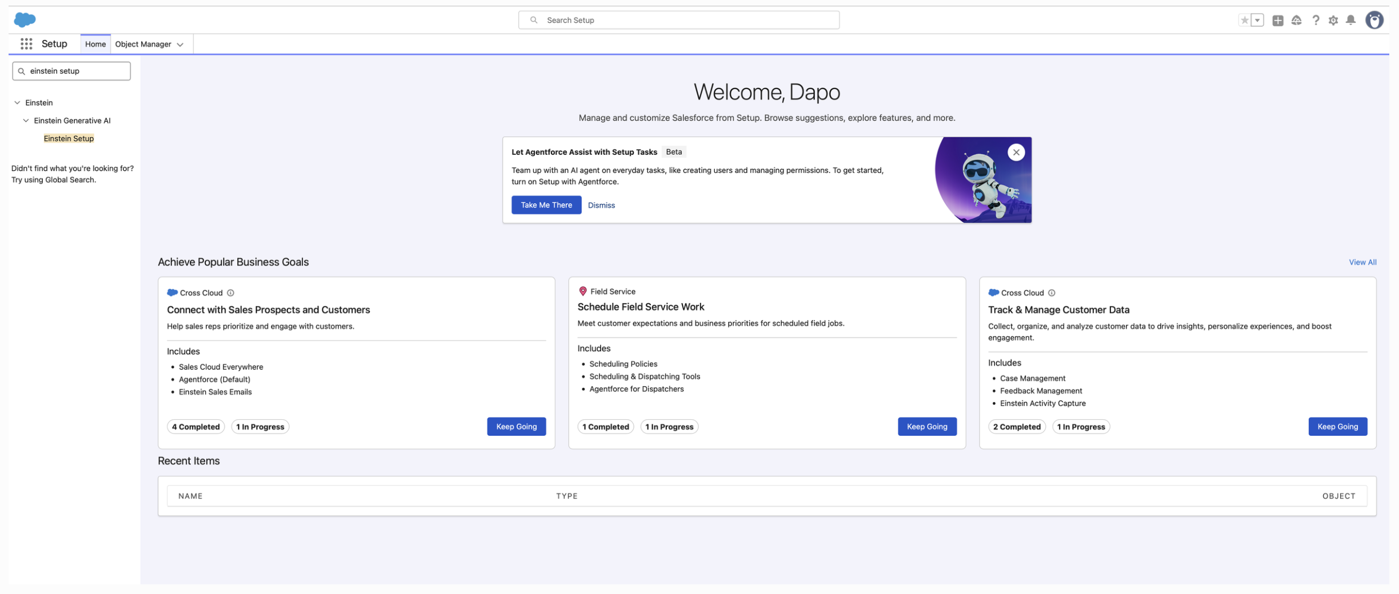Click the NAME column header in Recent Items
1399x594 pixels.
click(190, 496)
